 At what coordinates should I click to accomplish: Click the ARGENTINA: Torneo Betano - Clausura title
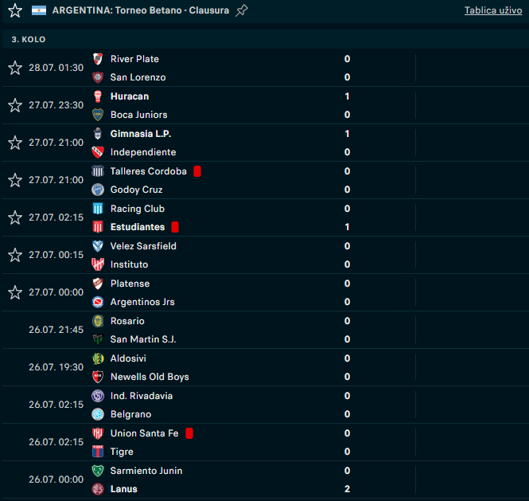click(141, 10)
